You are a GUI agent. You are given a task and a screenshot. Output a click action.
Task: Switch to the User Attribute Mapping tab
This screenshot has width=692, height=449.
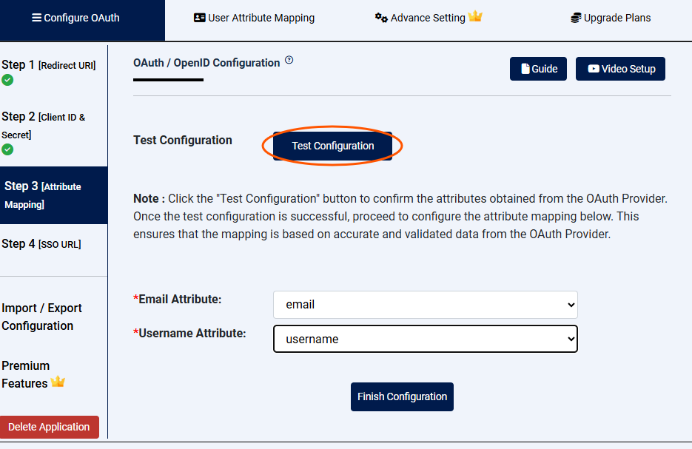[254, 18]
